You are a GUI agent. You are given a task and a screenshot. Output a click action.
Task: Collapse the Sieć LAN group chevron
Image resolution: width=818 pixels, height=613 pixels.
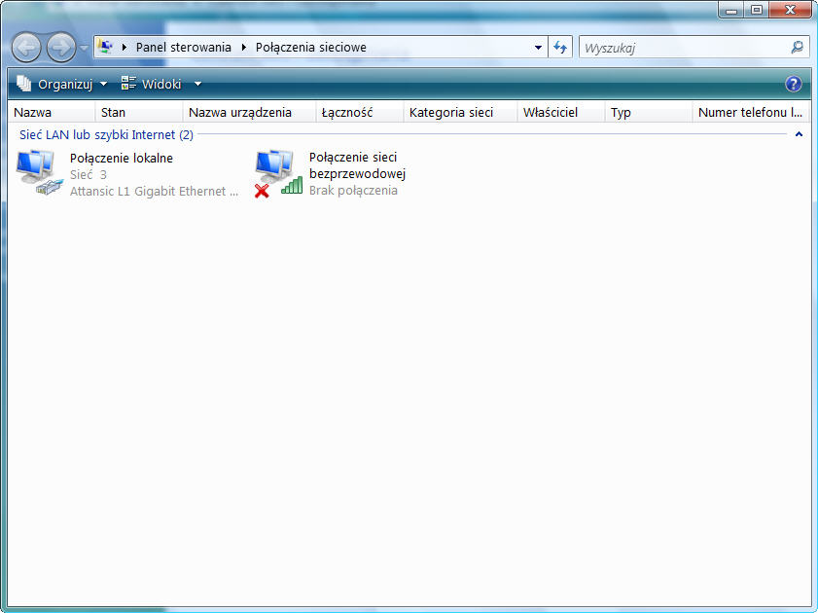(x=799, y=134)
